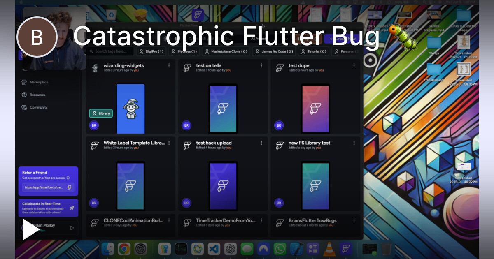Click logo icon beside CLONECoolAnimationBuil project
494x259 pixels.
point(95,223)
